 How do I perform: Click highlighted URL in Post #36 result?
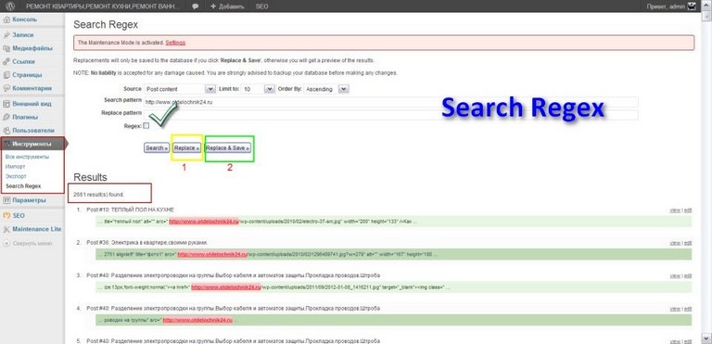coord(212,254)
